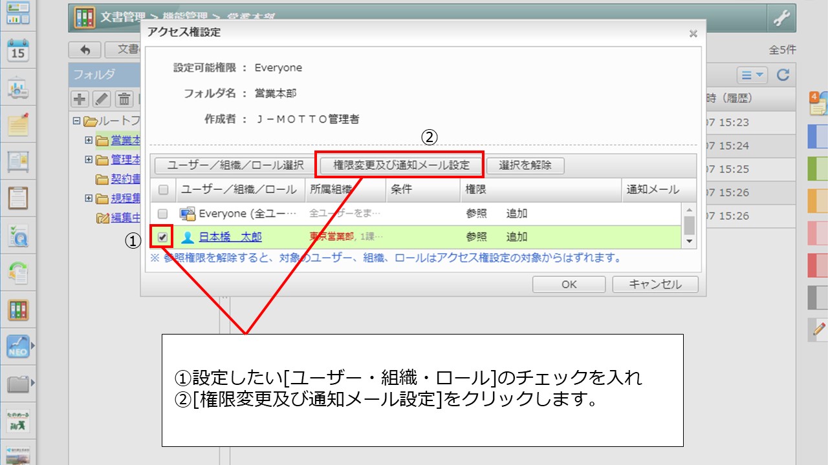Click the access list scrollbar down arrow
This screenshot has height=465, width=828.
point(690,242)
